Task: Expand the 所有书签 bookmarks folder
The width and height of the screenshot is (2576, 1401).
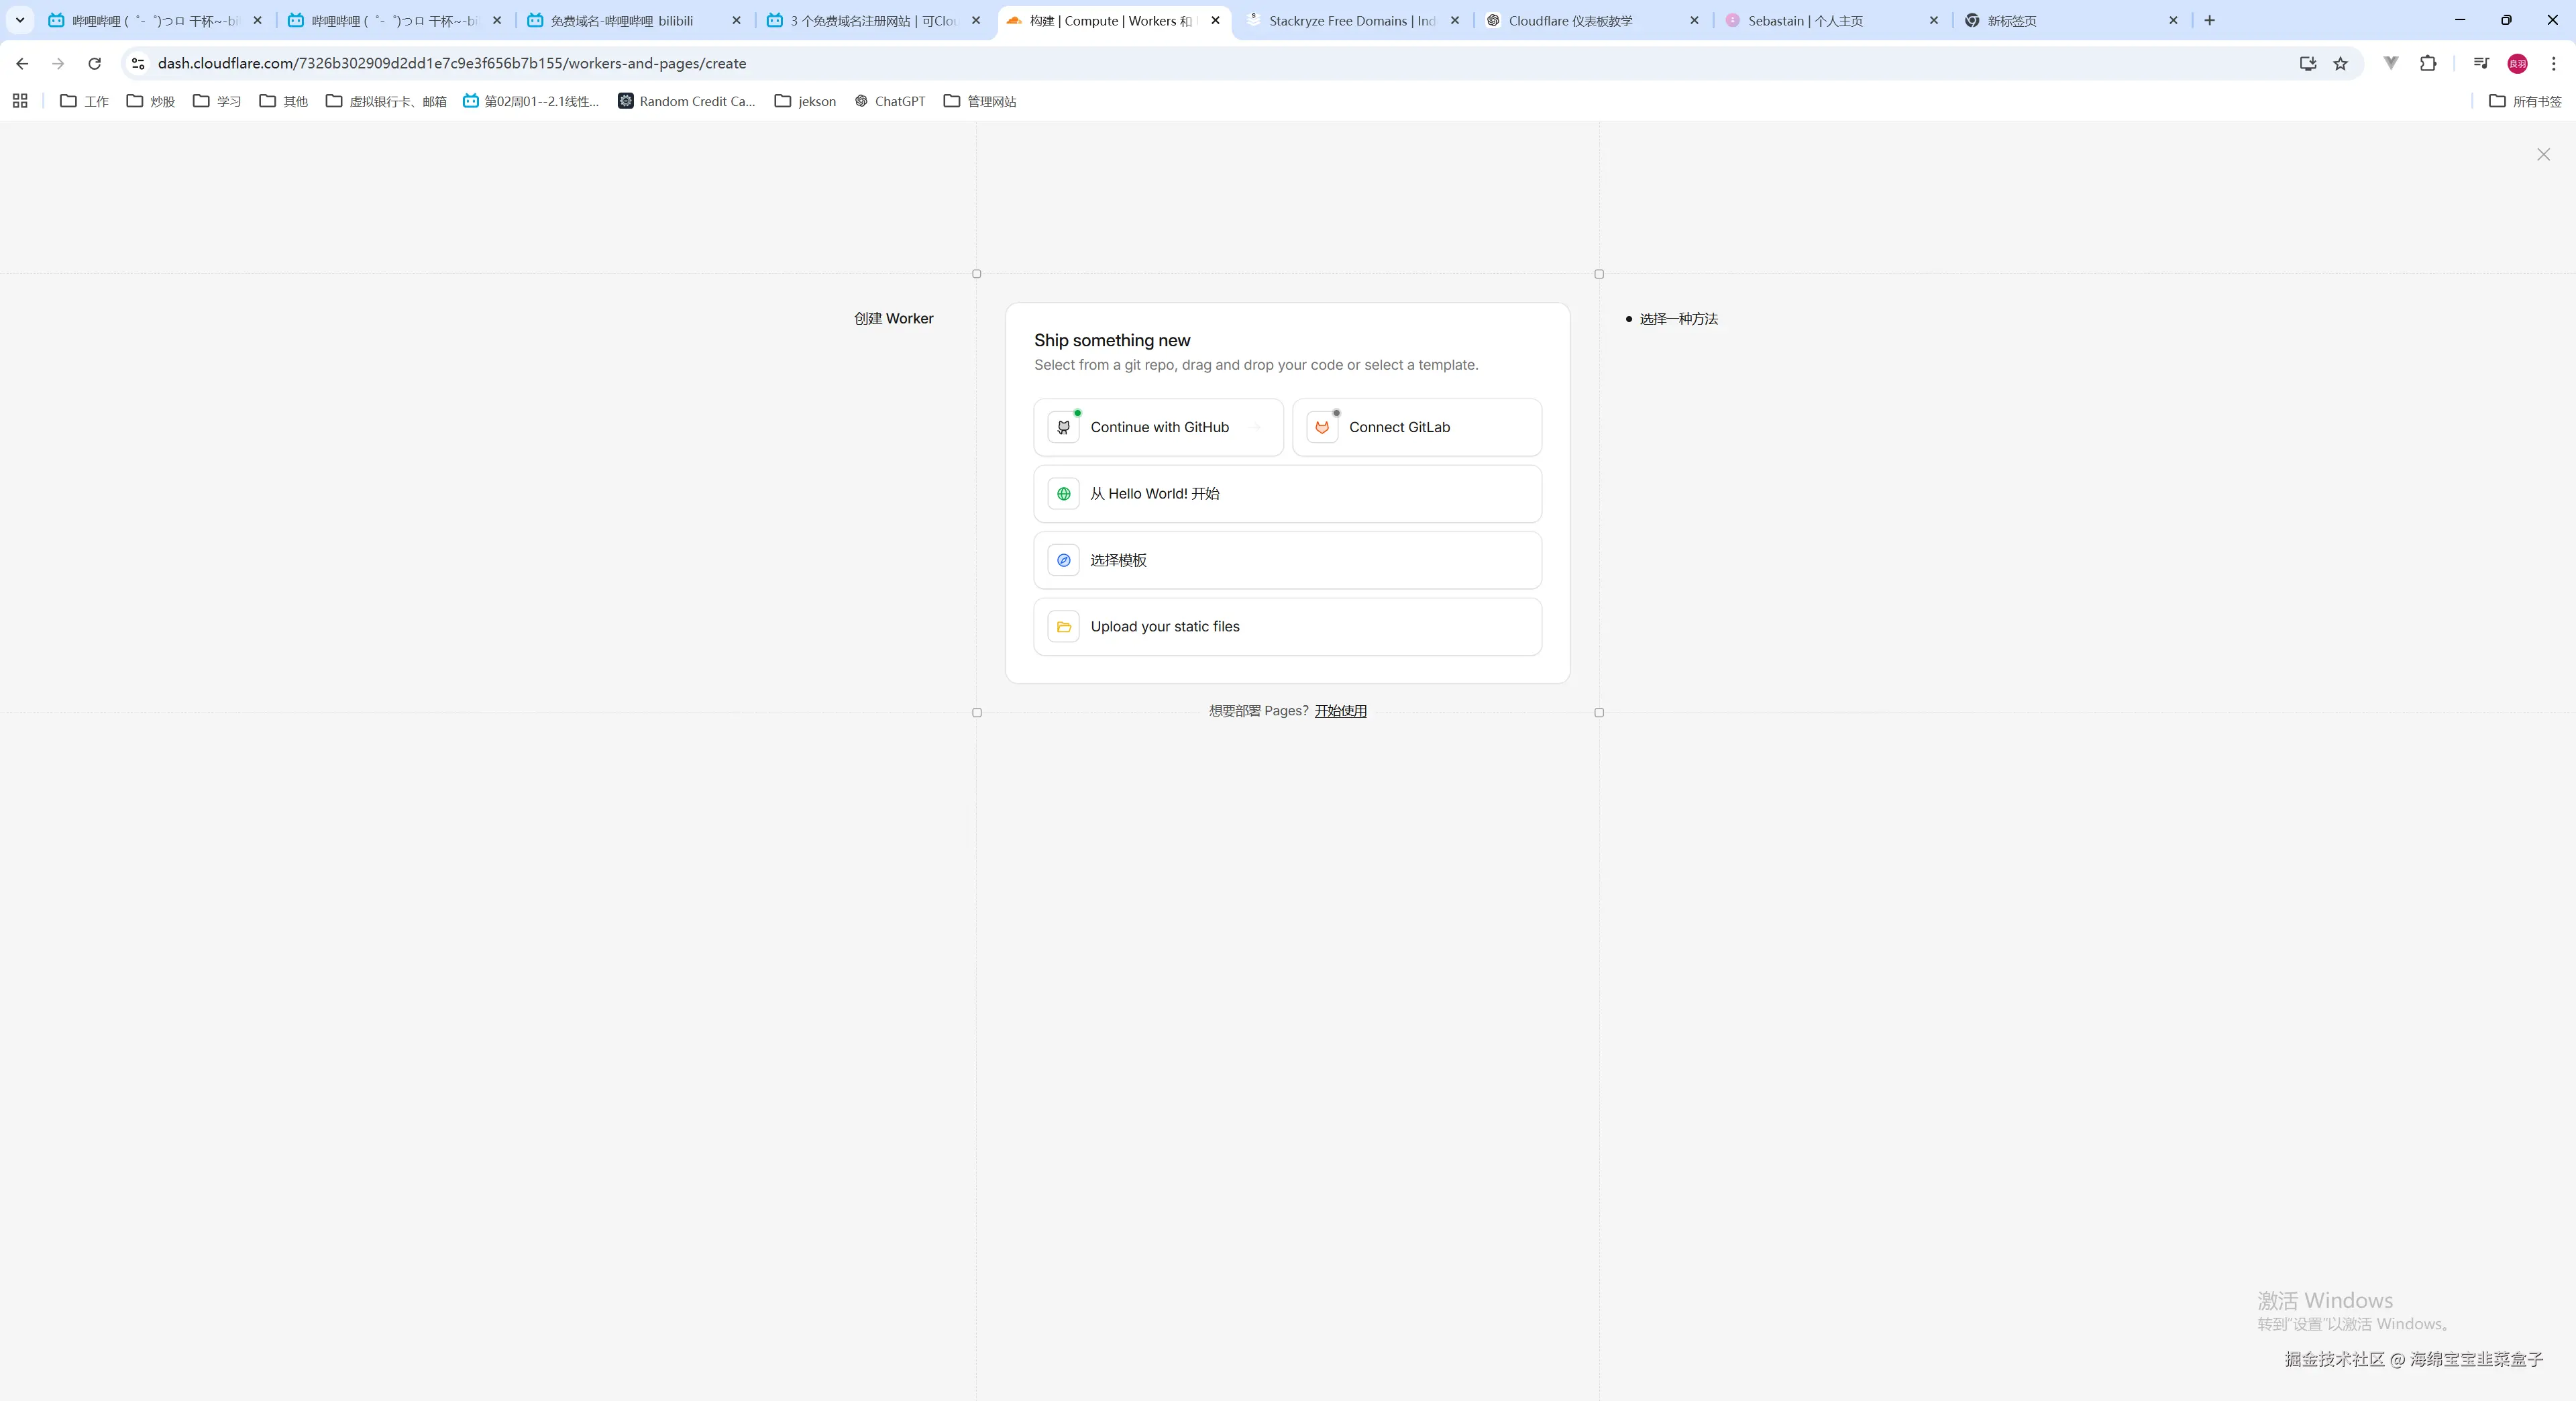Action: coord(2525,101)
